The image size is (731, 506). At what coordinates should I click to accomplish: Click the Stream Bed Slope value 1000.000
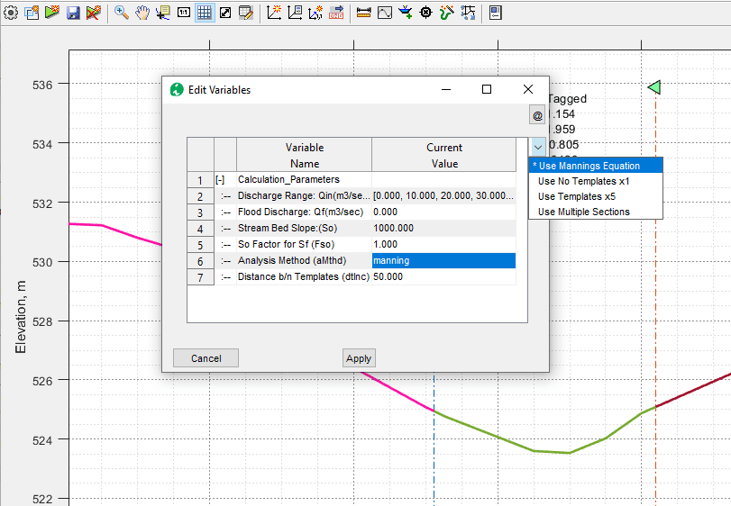click(443, 228)
